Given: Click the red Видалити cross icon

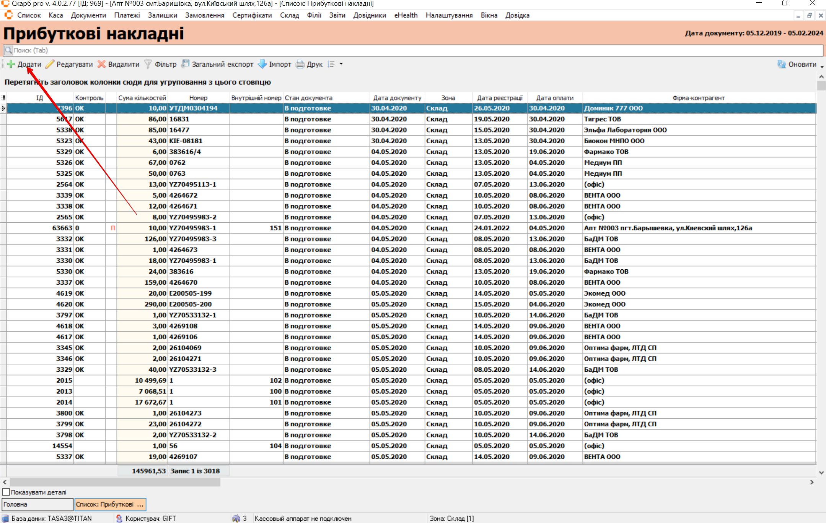Looking at the screenshot, I should click(101, 64).
